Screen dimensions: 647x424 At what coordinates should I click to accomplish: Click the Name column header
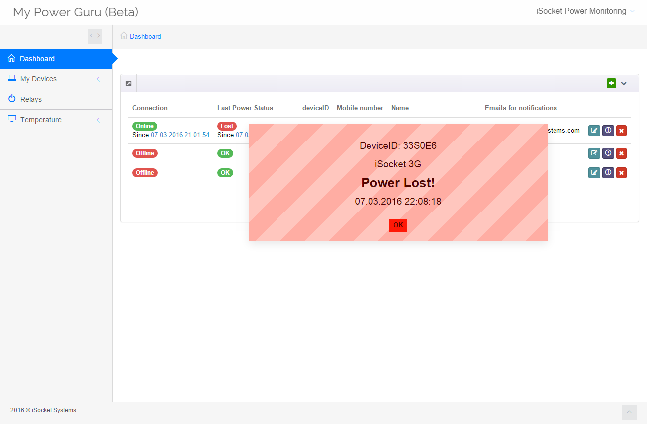click(x=400, y=108)
